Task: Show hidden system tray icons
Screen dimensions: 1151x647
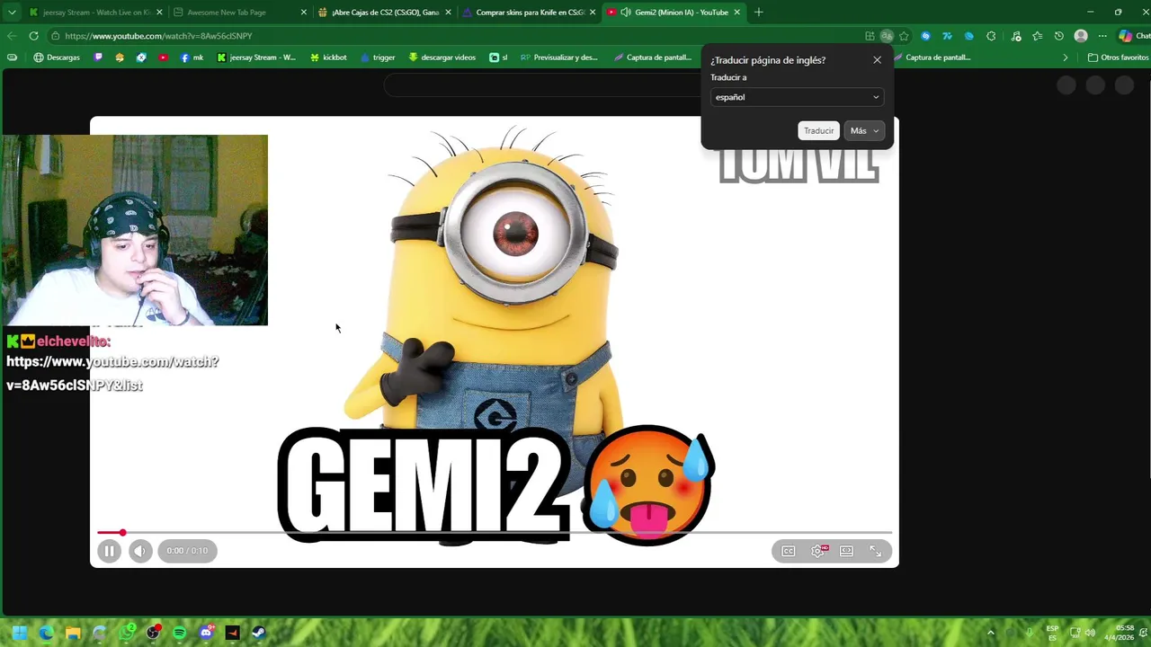Action: pos(991,633)
